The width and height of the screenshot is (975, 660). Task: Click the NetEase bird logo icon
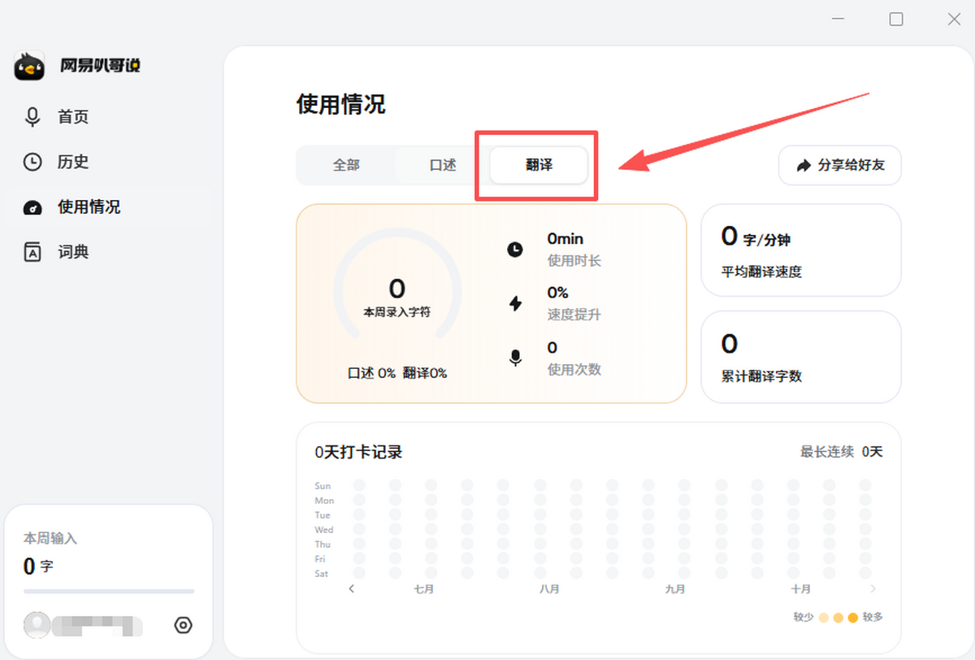[x=30, y=66]
